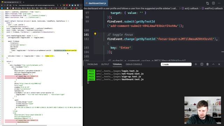Open the browser menu with three dots
Screen dimensions: 224x126
pyautogui.click(x=81, y=5)
